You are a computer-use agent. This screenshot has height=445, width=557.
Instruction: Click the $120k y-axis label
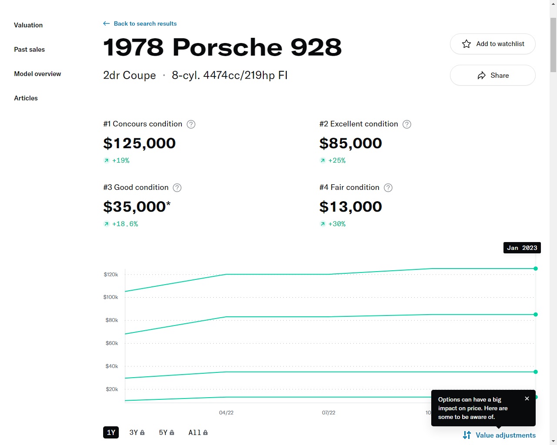111,275
